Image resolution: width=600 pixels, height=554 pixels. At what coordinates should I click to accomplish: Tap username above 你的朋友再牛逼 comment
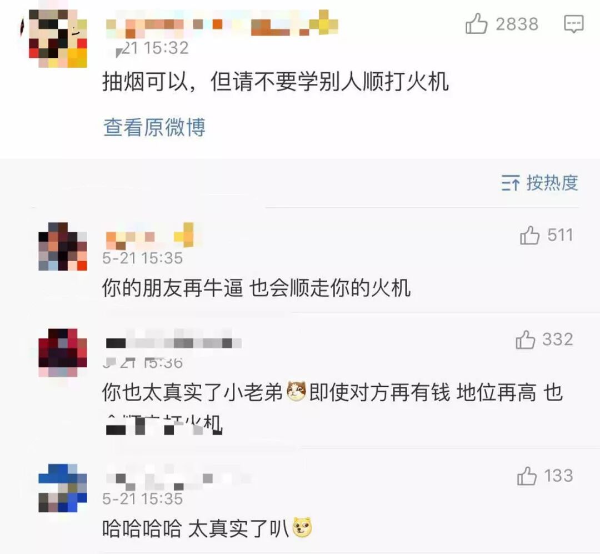[x=153, y=236]
